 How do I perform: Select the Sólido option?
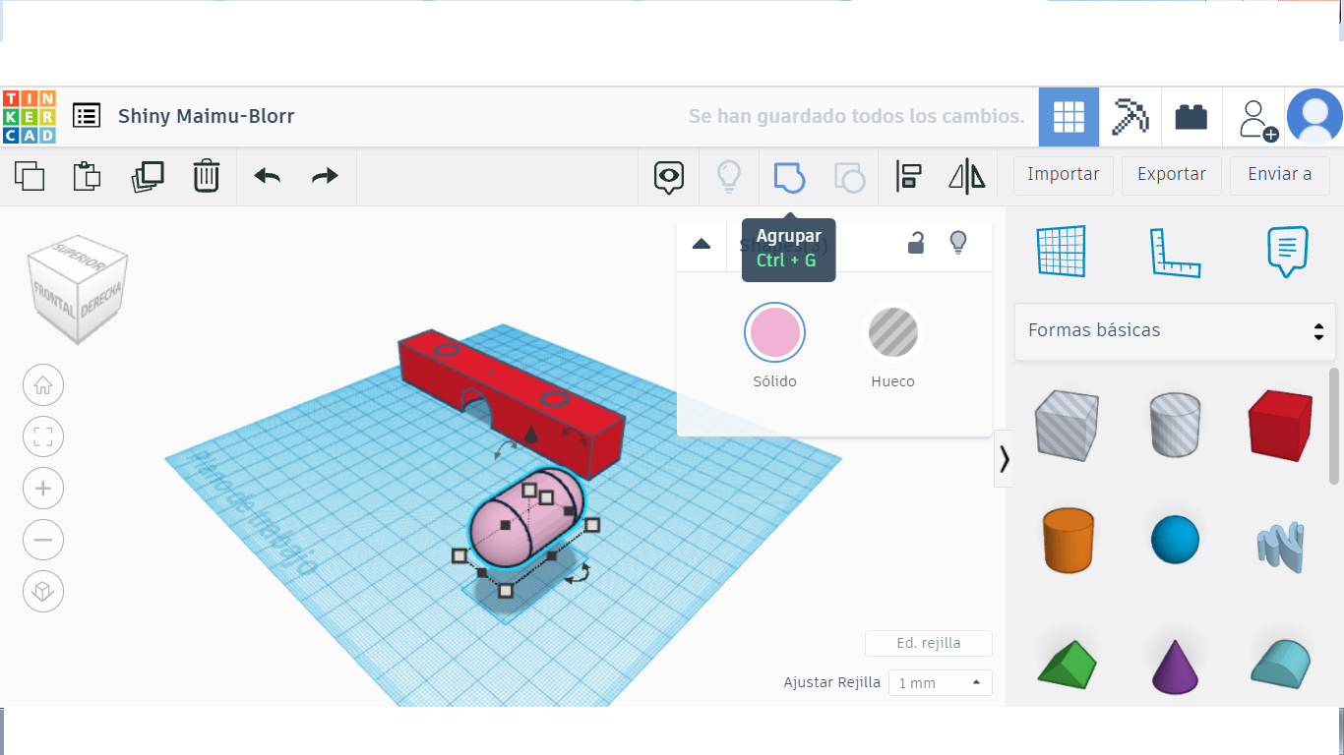(775, 346)
